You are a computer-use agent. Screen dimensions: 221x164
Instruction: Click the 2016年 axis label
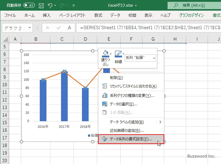pyautogui.click(x=43, y=126)
